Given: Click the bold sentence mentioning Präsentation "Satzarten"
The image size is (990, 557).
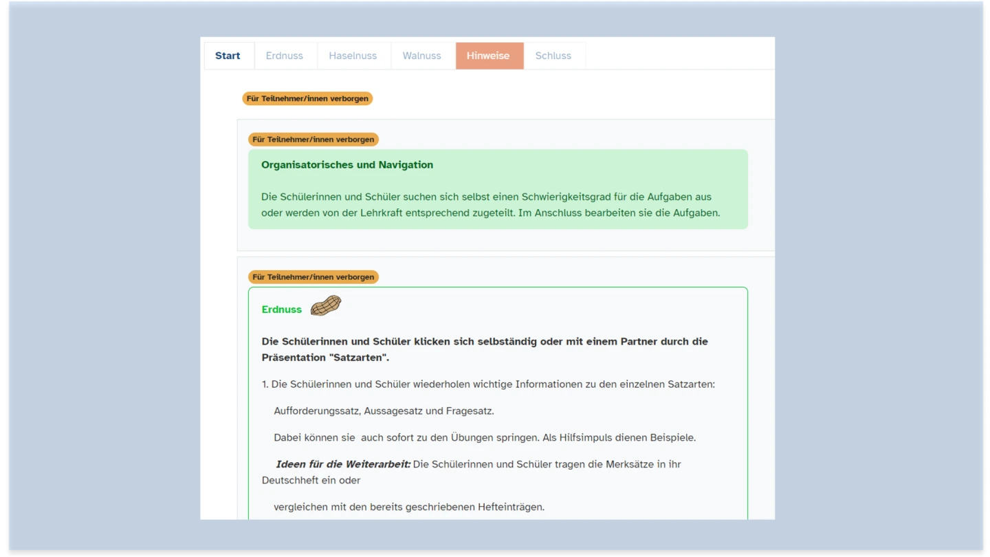Looking at the screenshot, I should click(484, 349).
